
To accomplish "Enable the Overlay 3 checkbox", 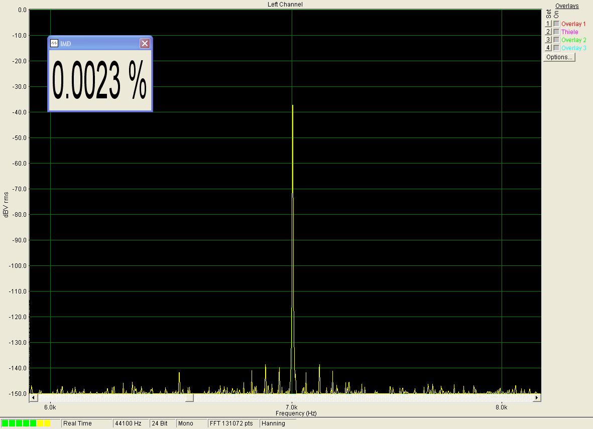I will tap(556, 48).
